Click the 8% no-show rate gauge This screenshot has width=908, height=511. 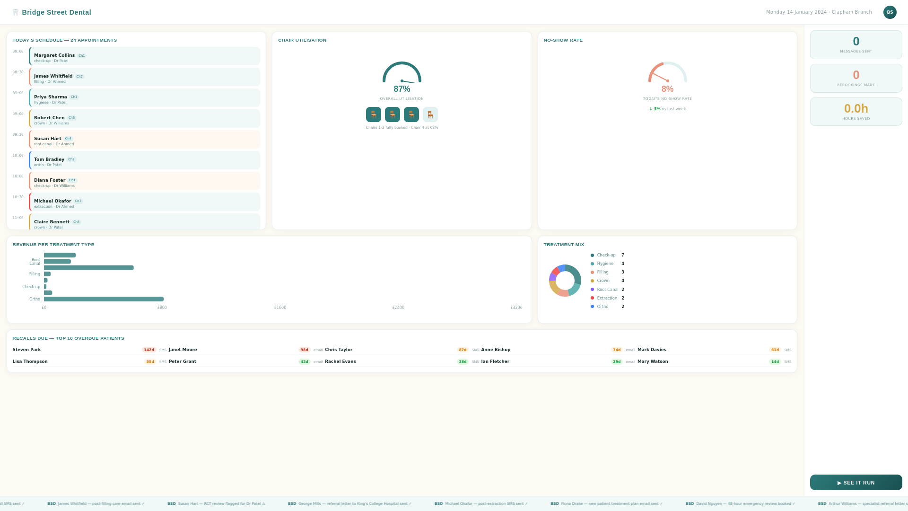(x=667, y=72)
